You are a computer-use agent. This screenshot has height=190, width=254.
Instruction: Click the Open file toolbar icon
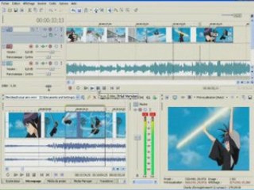click(x=10, y=10)
